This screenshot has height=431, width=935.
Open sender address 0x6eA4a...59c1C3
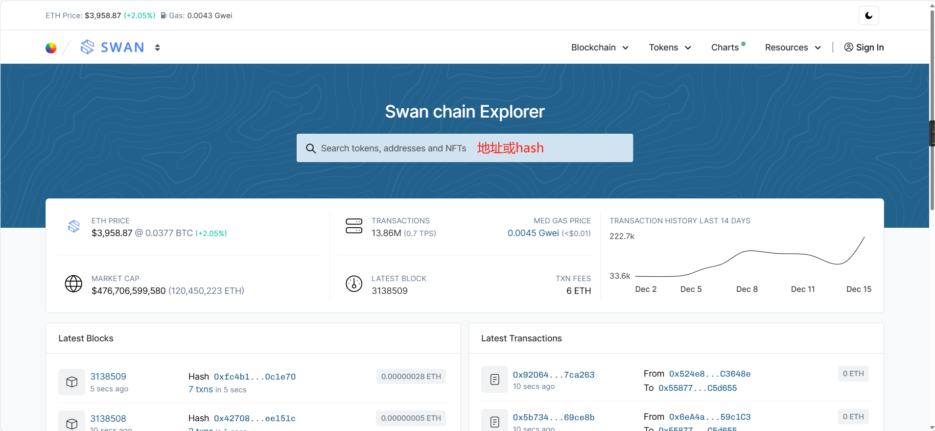(x=710, y=417)
